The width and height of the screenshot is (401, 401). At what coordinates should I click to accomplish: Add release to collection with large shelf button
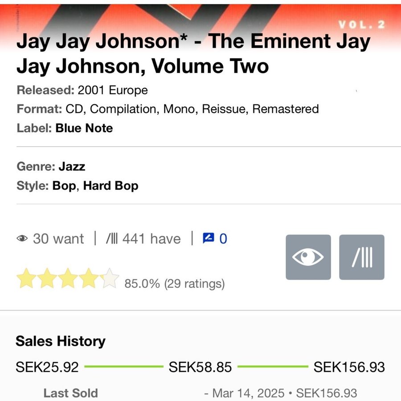pos(361,257)
